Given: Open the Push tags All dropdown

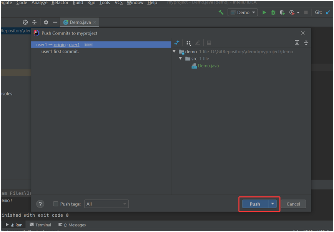Looking at the screenshot, I should click(106, 204).
